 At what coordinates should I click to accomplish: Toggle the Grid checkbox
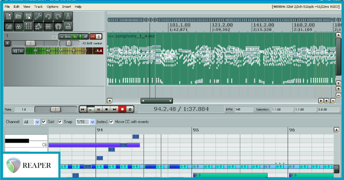(x=44, y=122)
